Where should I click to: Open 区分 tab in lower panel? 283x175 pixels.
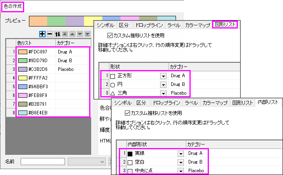(141, 103)
